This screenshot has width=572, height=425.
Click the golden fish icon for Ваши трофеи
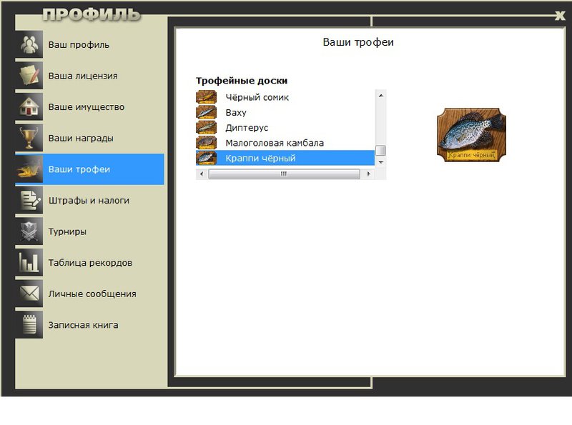[x=29, y=169]
